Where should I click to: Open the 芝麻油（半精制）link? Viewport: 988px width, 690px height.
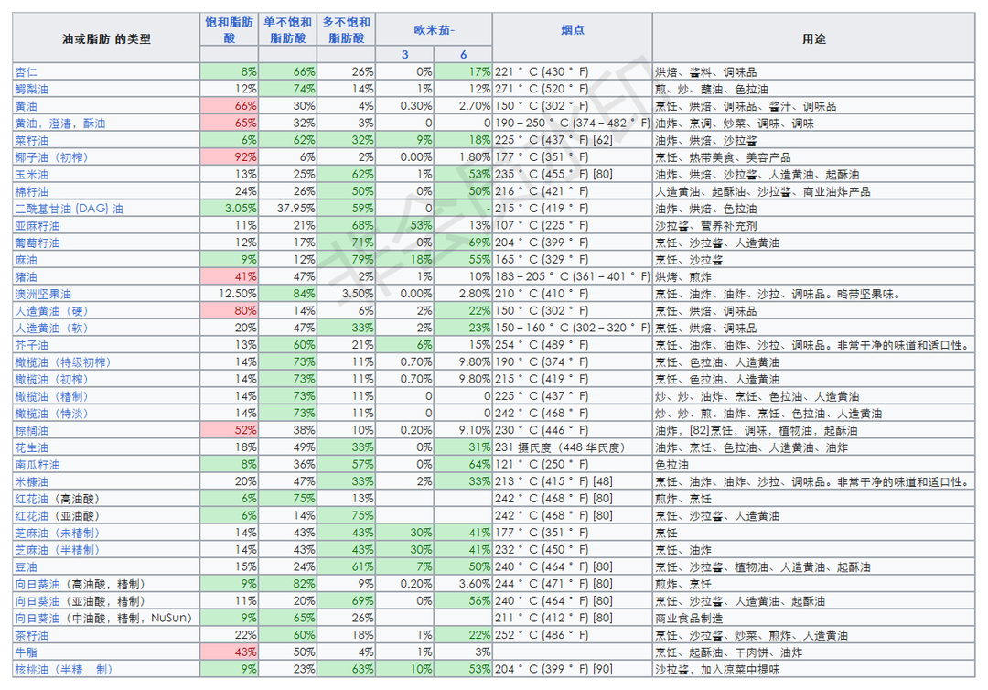pyautogui.click(x=58, y=549)
